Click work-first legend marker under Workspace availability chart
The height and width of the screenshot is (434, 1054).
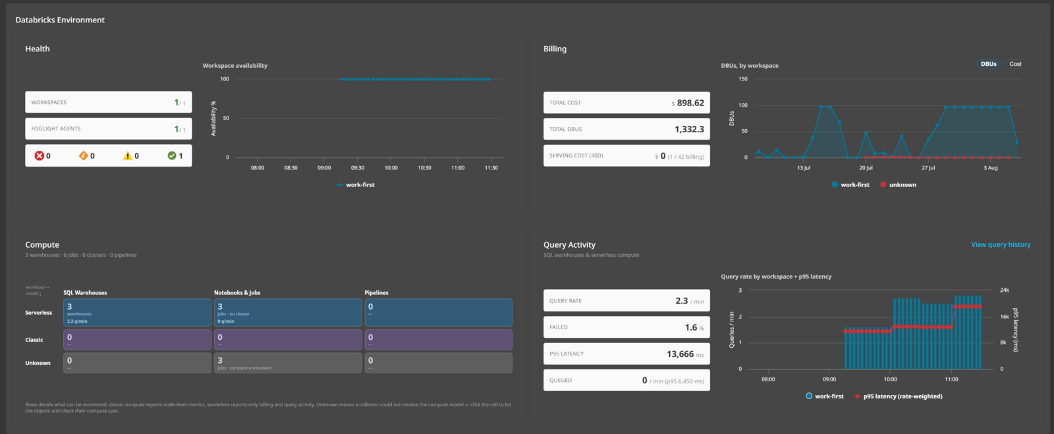339,185
